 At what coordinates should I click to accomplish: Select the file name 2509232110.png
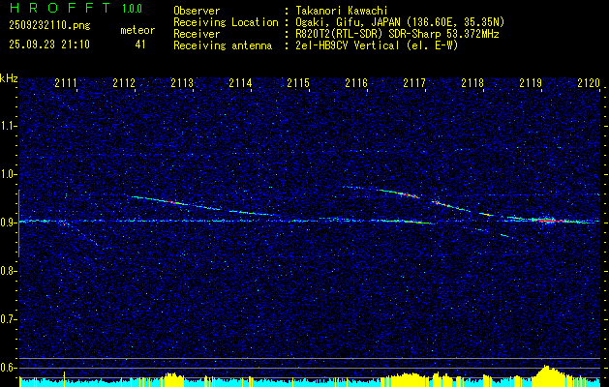pos(49,26)
